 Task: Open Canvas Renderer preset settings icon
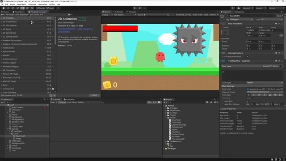tap(279, 53)
